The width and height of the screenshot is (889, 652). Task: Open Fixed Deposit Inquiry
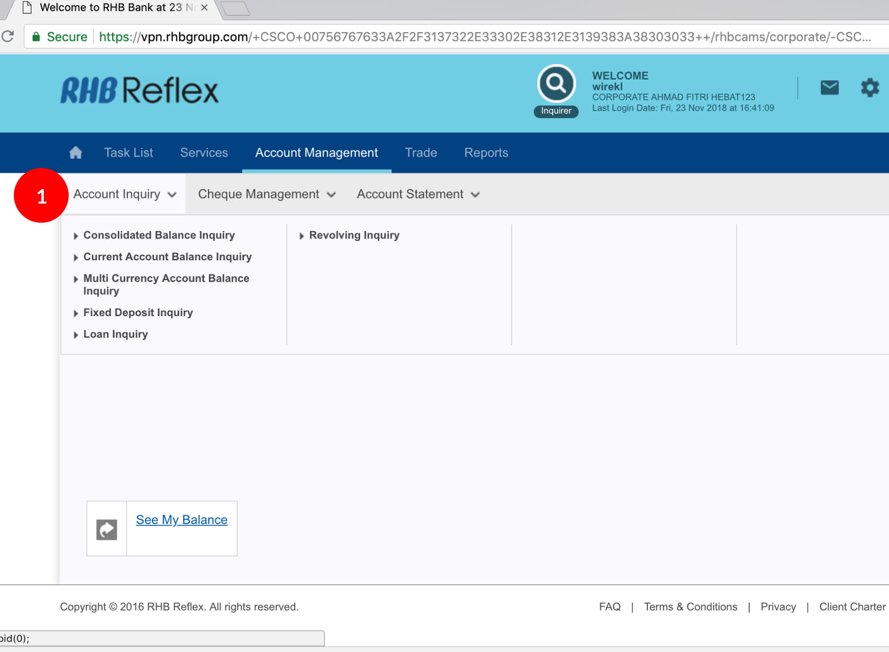coord(138,313)
